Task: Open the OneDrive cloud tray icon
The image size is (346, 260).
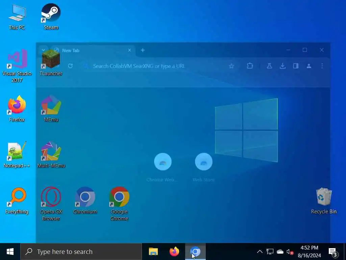Action: point(280,252)
